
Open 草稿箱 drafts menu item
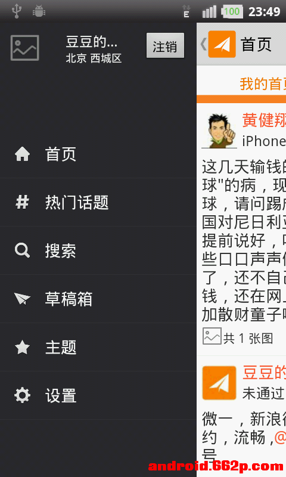click(98, 299)
